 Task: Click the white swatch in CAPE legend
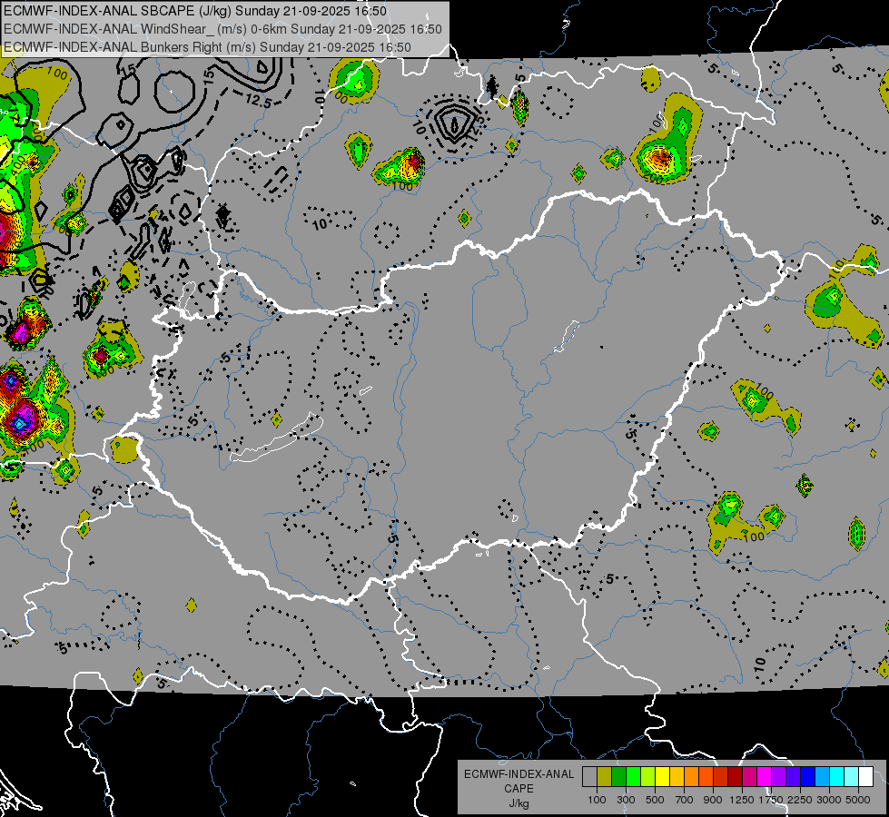click(865, 776)
